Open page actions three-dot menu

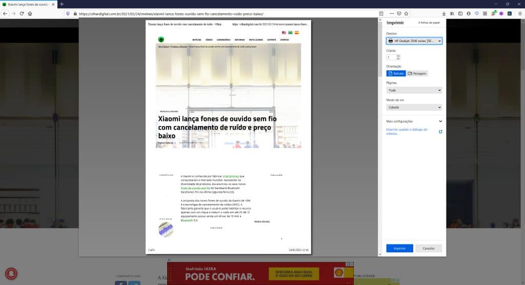tap(392, 14)
